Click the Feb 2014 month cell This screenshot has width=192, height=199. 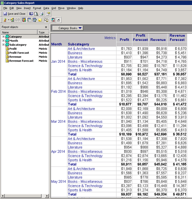pos(59,92)
